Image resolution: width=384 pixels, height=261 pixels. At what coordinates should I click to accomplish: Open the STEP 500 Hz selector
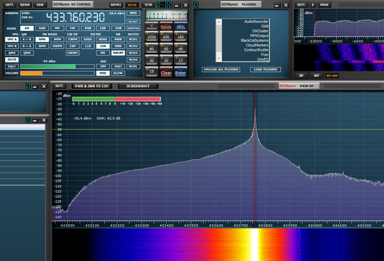tap(30, 15)
